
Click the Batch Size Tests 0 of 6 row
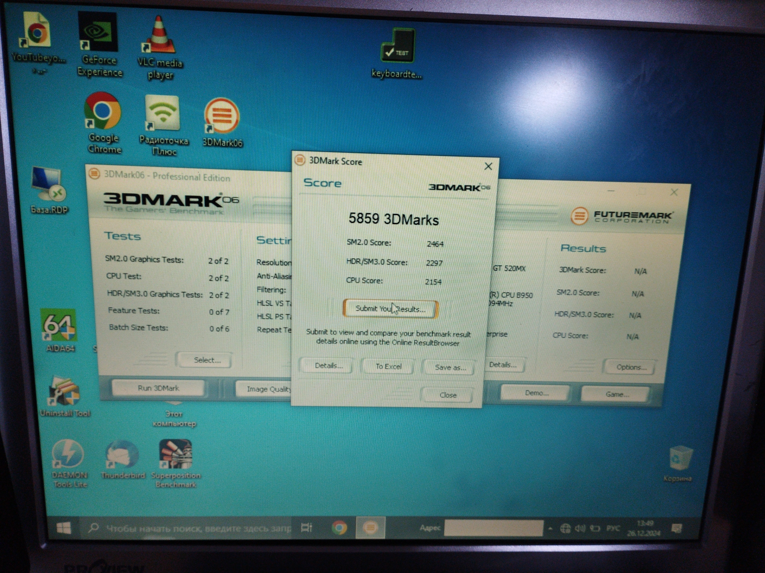(169, 328)
